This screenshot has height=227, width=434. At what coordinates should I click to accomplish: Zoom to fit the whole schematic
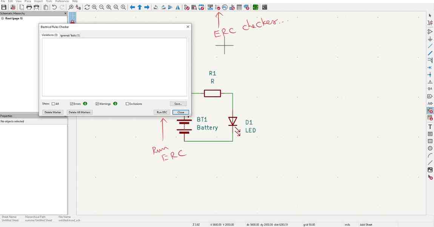(109, 8)
